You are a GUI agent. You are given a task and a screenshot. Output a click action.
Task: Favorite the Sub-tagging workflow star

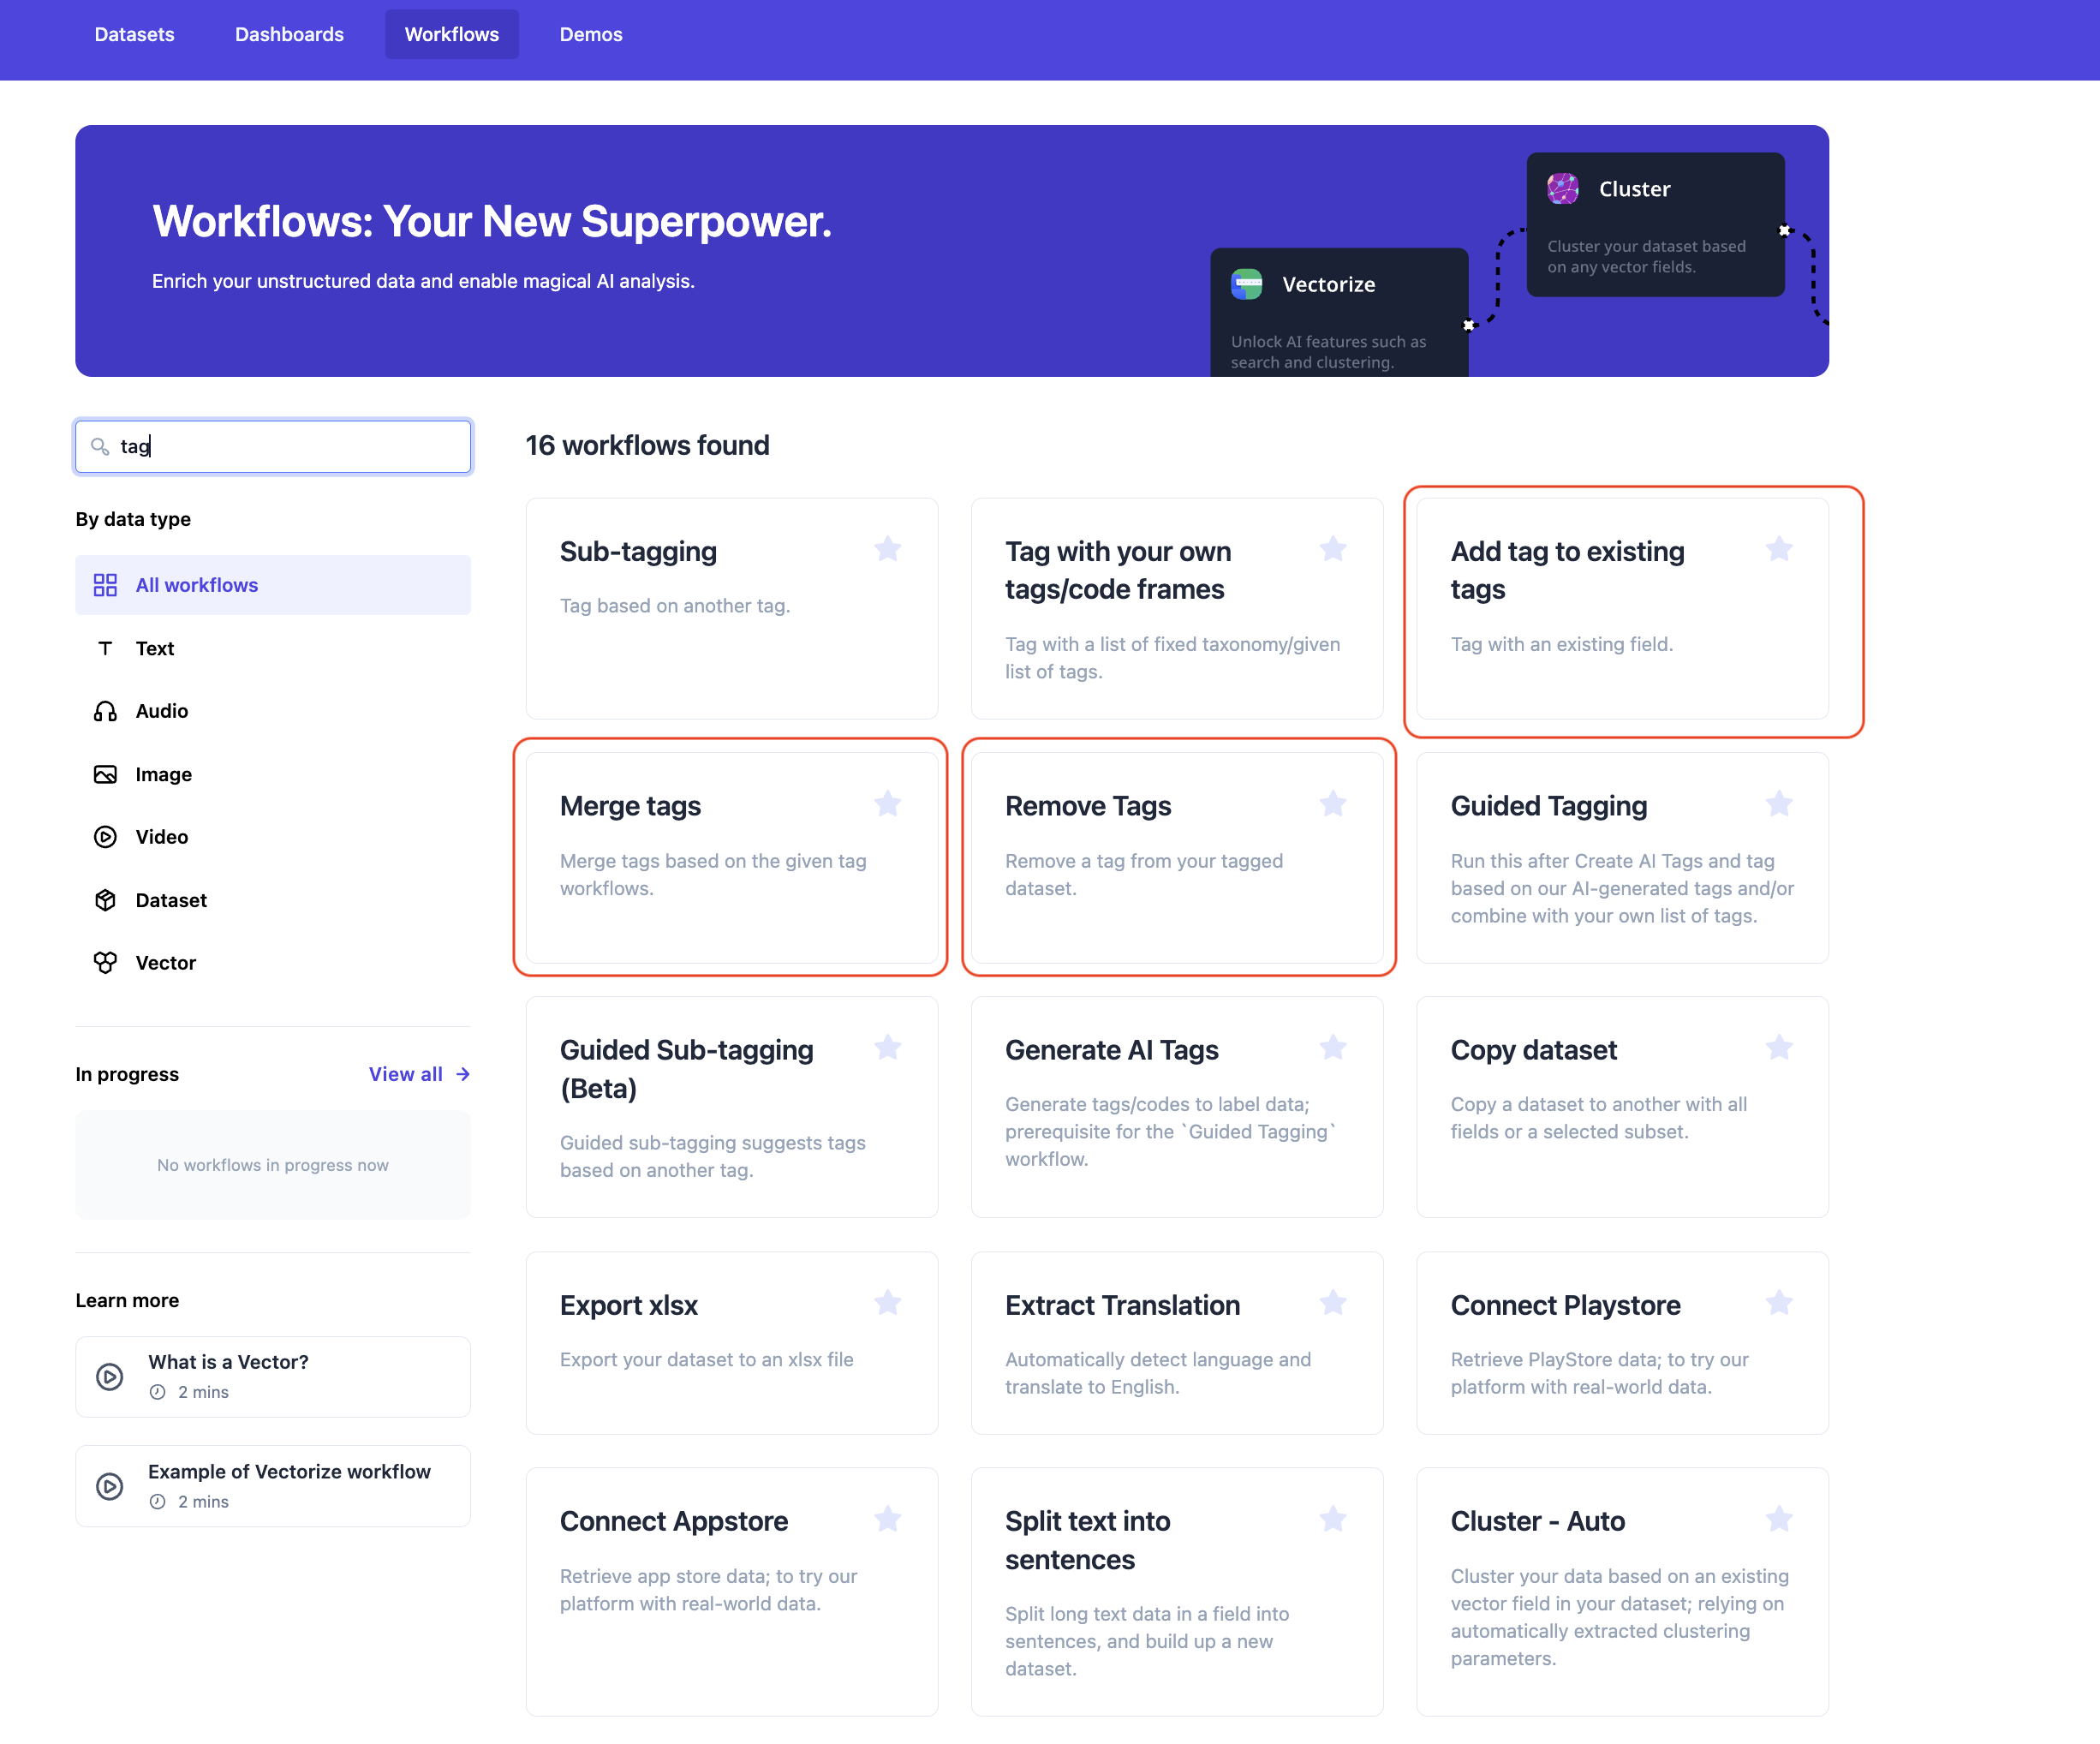pos(887,549)
